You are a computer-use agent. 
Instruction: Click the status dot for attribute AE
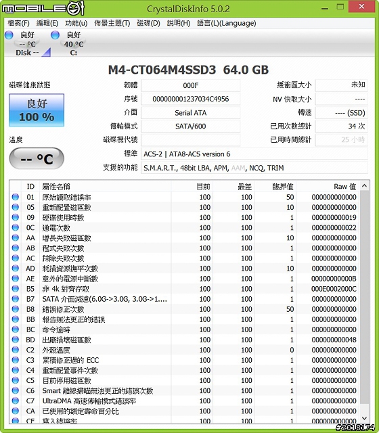coord(16,279)
